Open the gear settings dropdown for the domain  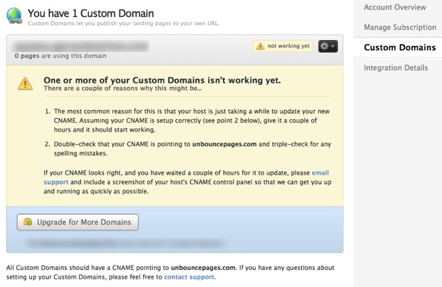pyautogui.click(x=328, y=46)
